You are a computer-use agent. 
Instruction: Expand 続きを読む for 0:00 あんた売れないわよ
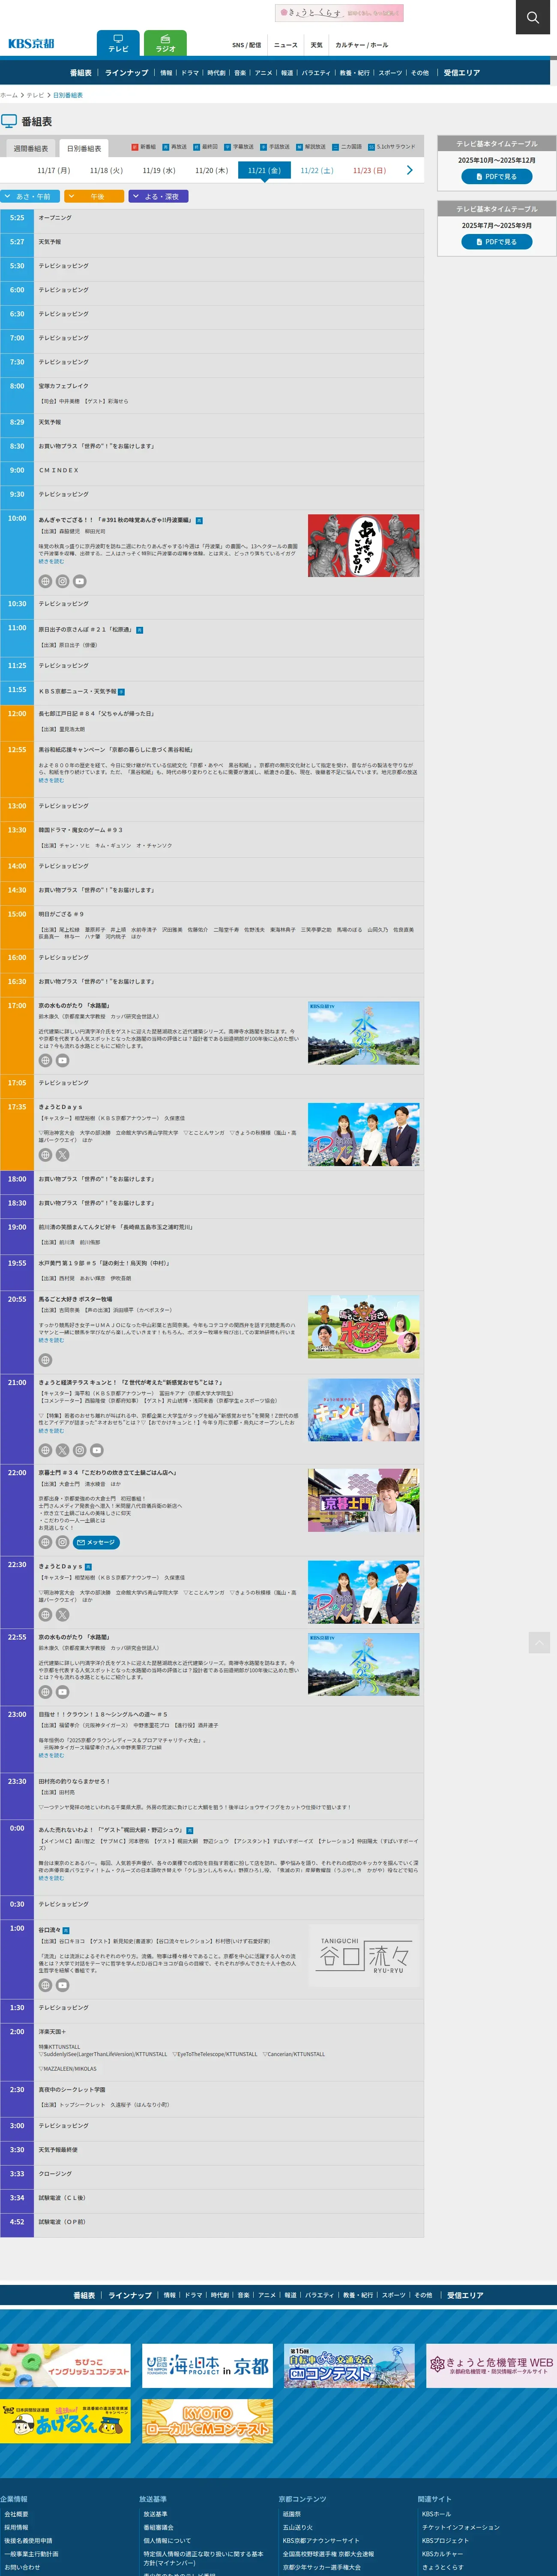click(x=51, y=1878)
